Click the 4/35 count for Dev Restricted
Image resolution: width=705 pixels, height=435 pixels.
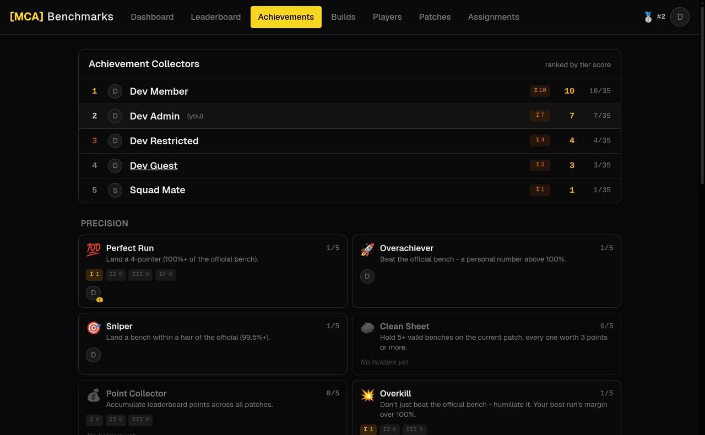click(602, 140)
